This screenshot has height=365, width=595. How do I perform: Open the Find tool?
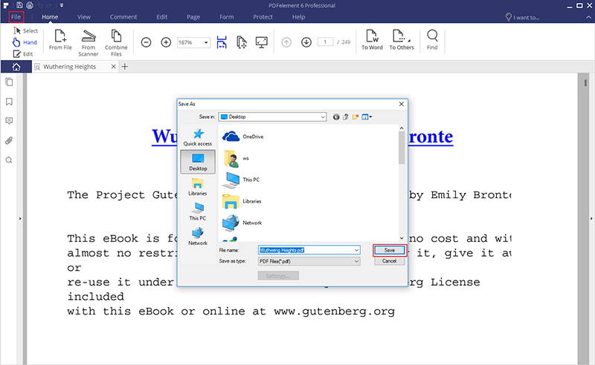pos(432,40)
